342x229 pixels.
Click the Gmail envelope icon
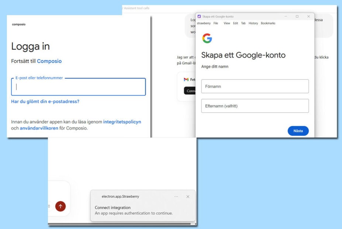pyautogui.click(x=186, y=80)
